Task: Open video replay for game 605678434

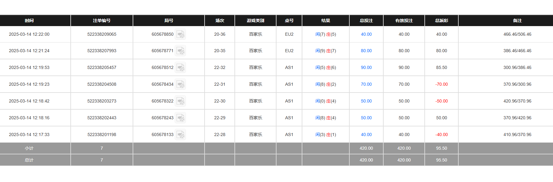Action: (181, 84)
